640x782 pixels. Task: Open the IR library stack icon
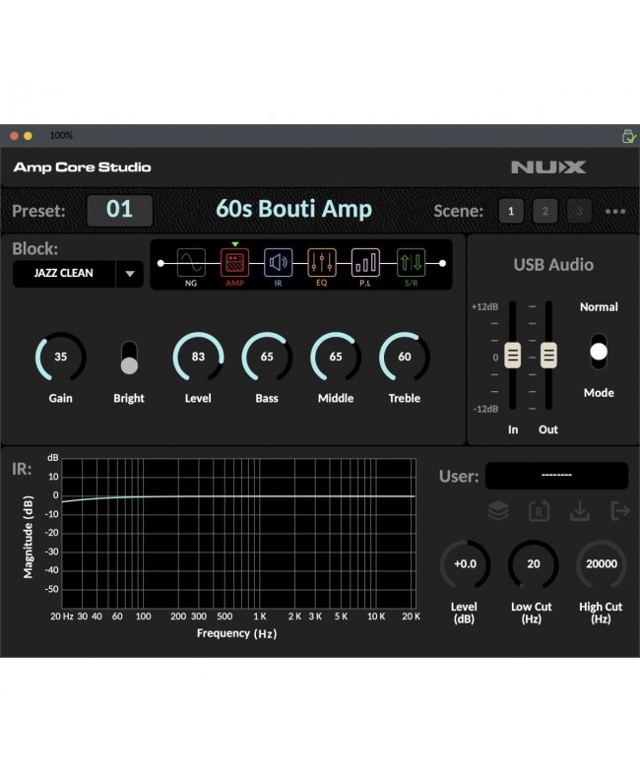click(x=498, y=511)
